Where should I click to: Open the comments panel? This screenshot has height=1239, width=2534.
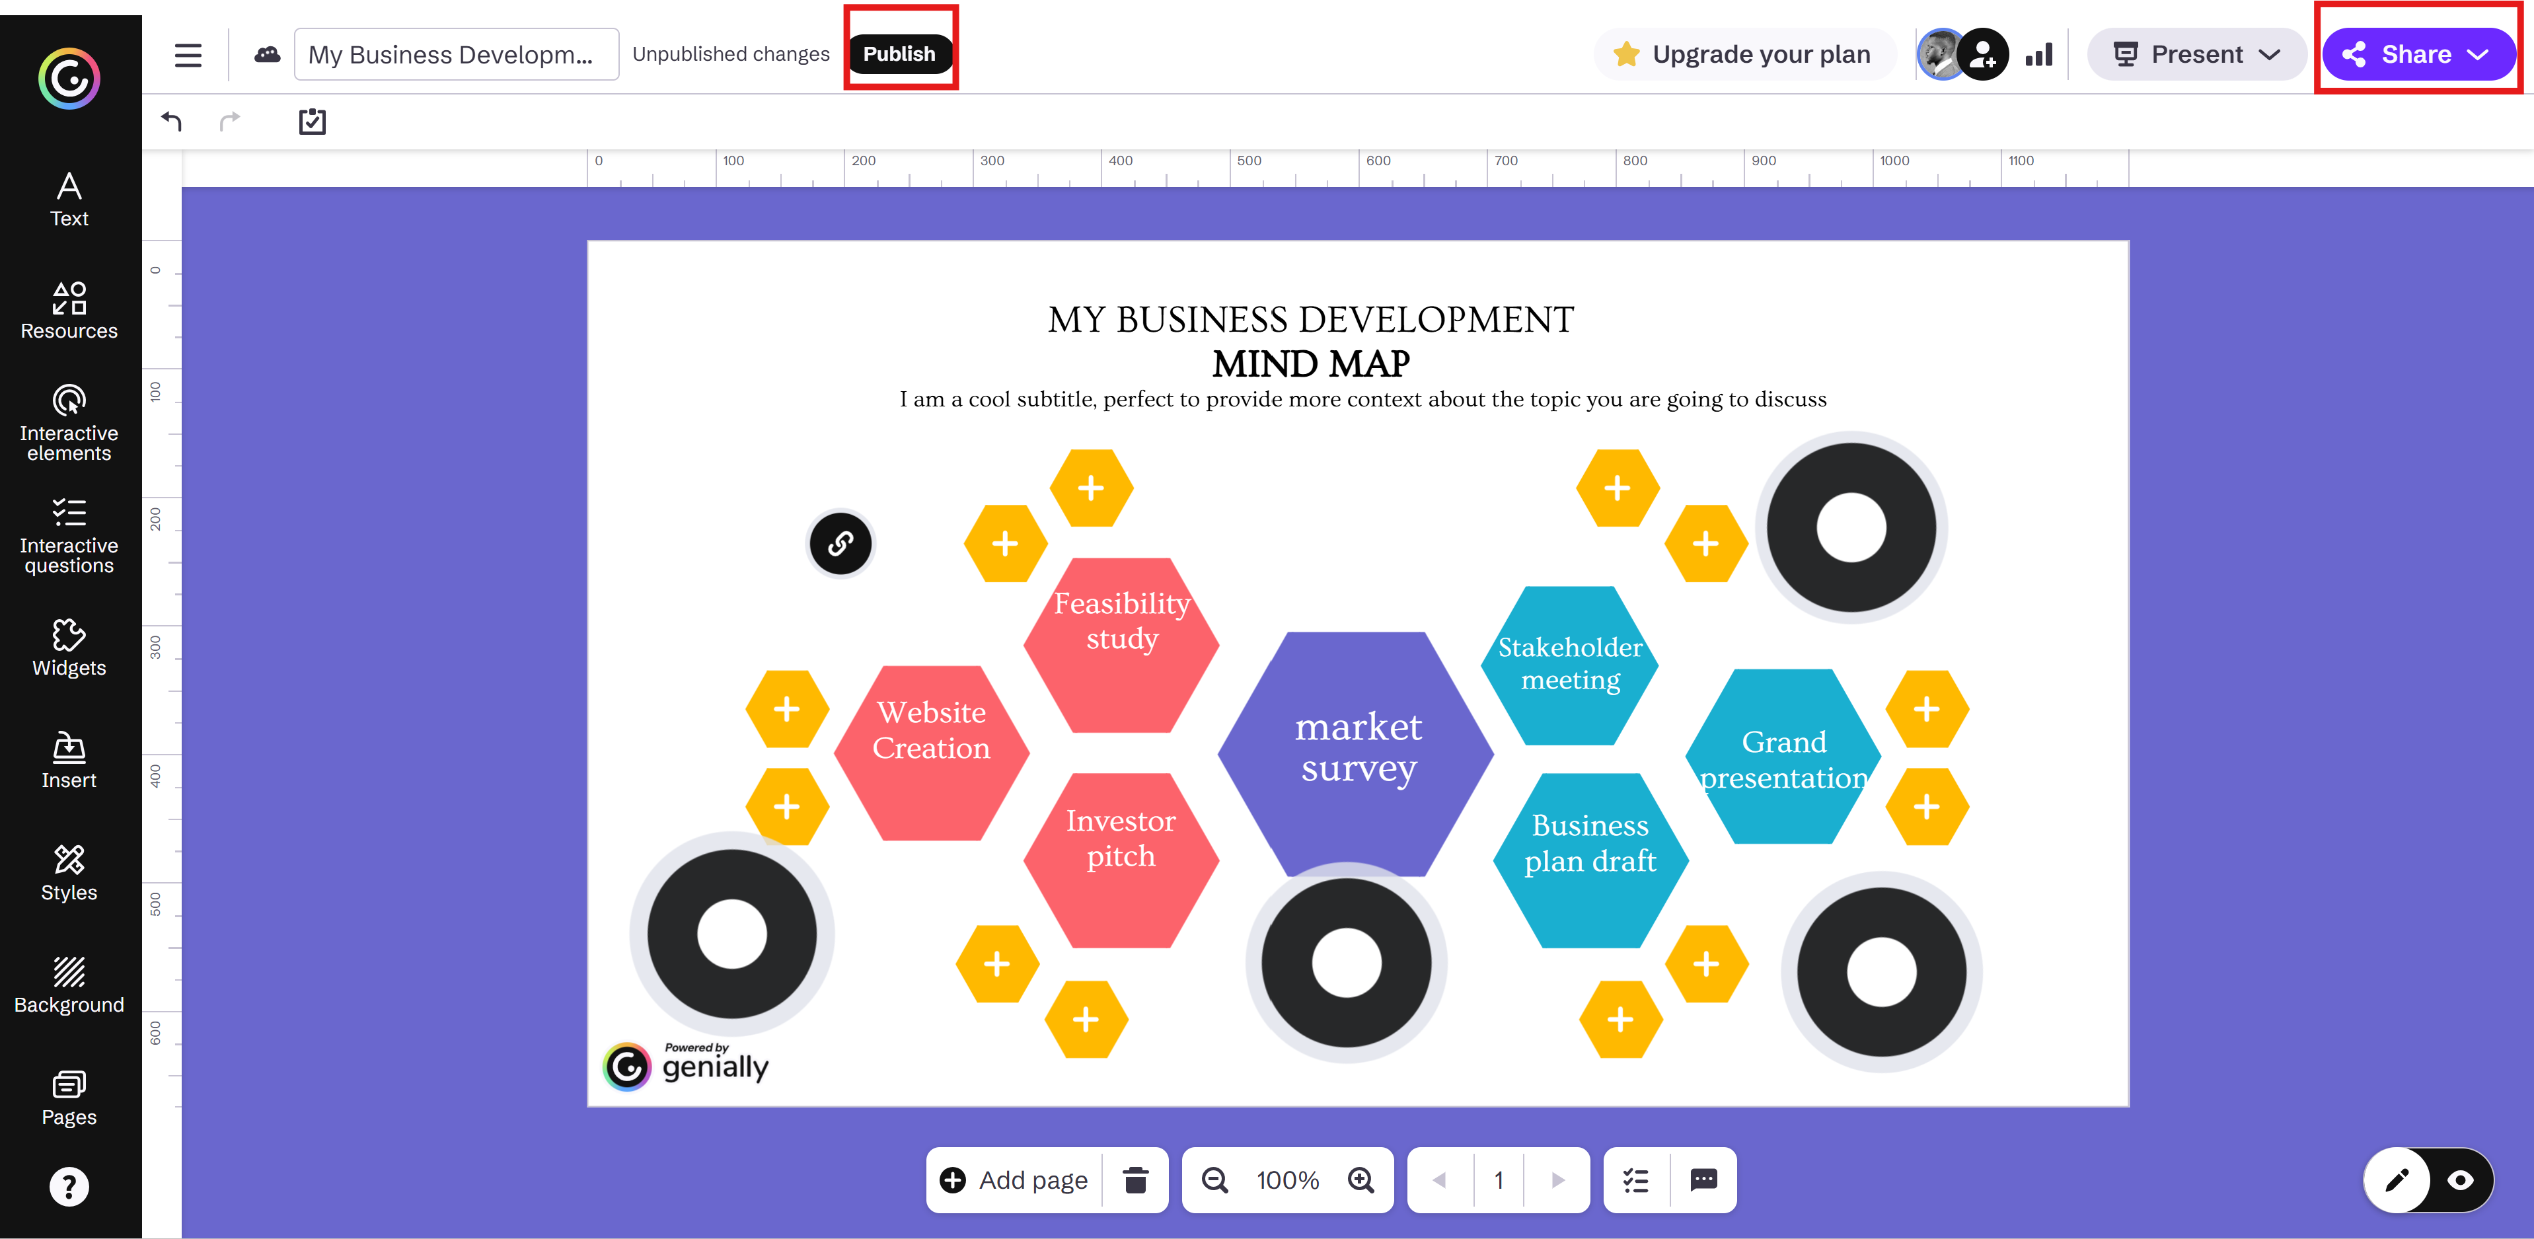[x=1704, y=1179]
